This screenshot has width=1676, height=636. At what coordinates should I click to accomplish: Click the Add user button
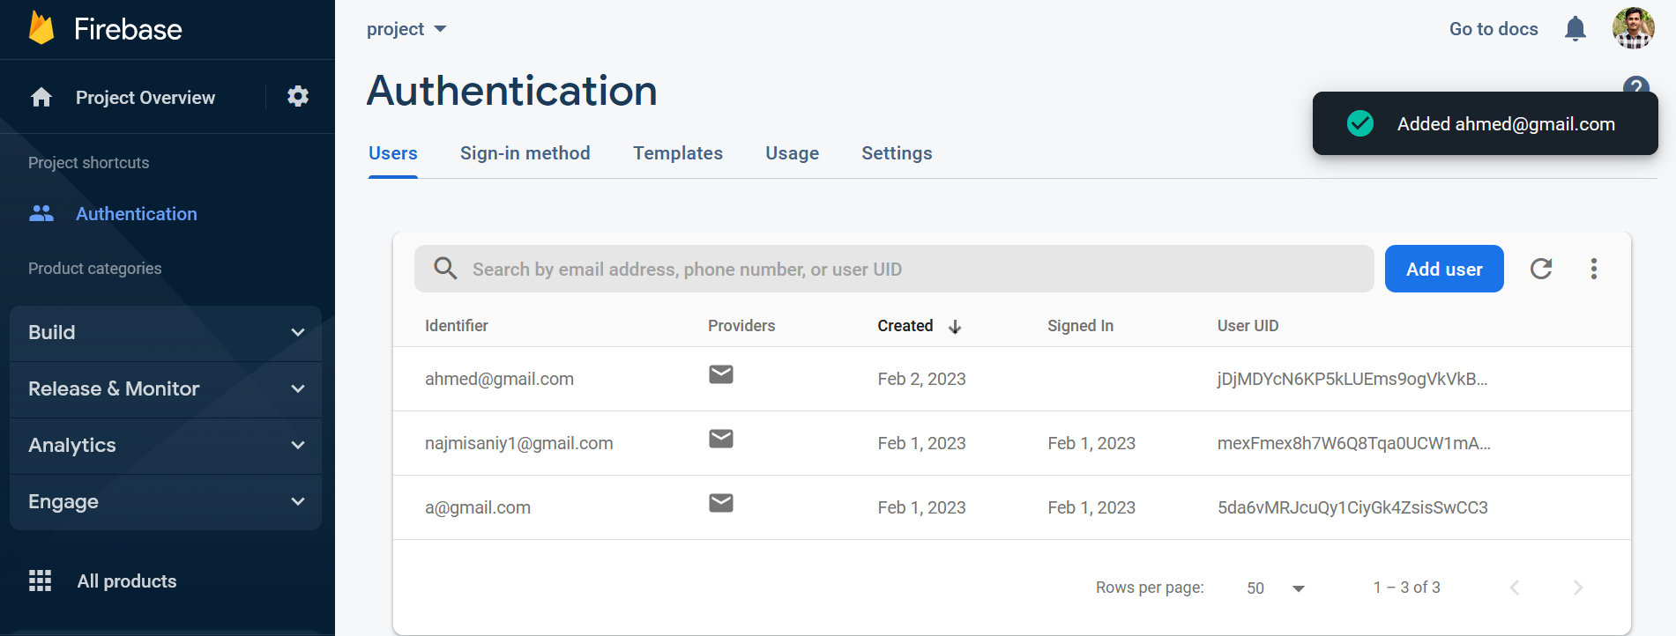1444,269
